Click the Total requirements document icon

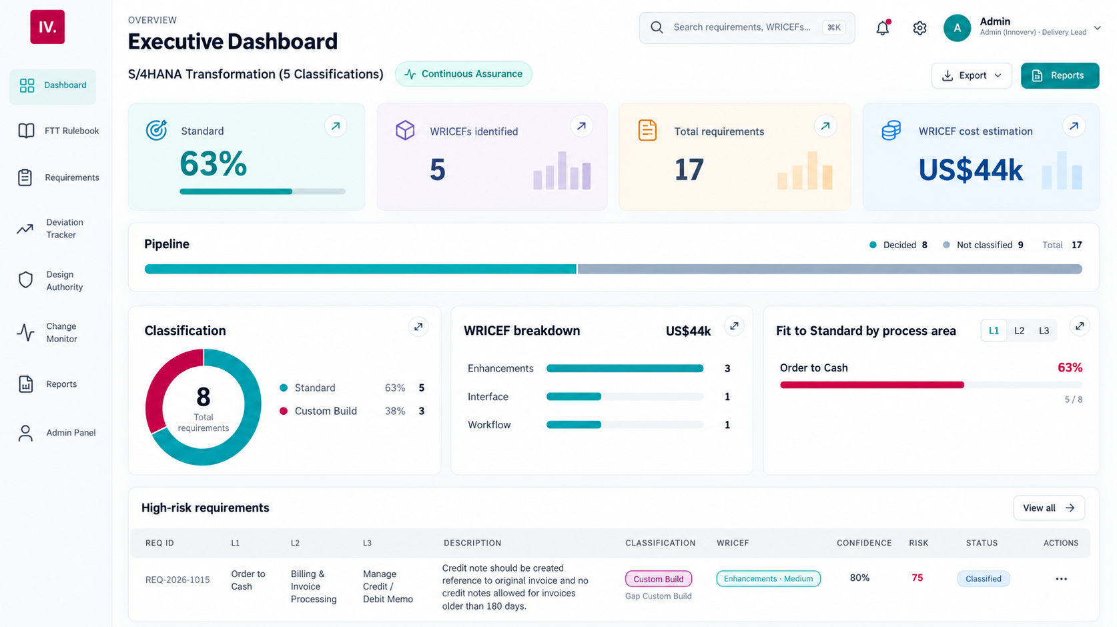pos(647,130)
